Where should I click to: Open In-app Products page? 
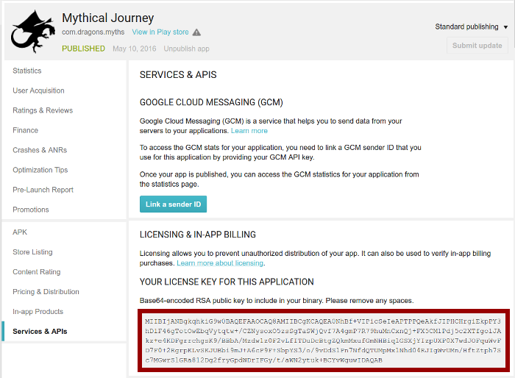[x=38, y=311]
